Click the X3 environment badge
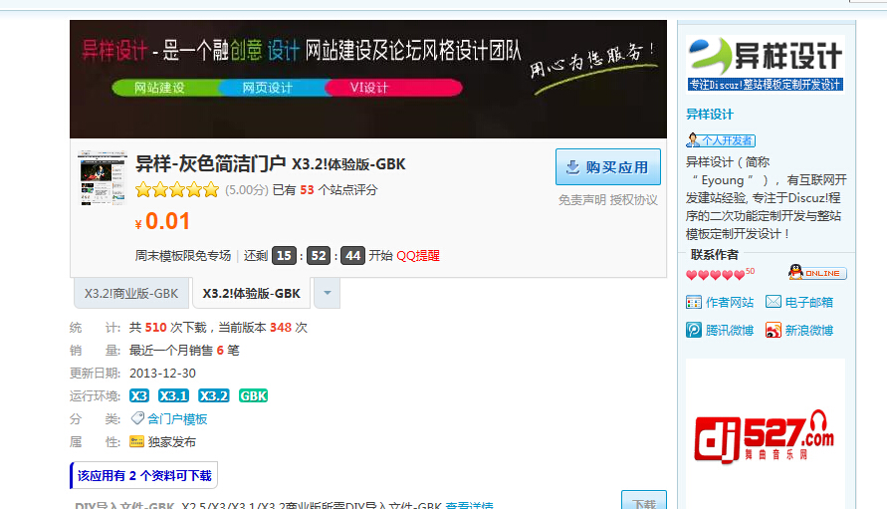Image resolution: width=887 pixels, height=509 pixels. (139, 395)
